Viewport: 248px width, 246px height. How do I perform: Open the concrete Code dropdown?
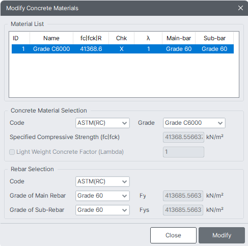tap(102, 123)
